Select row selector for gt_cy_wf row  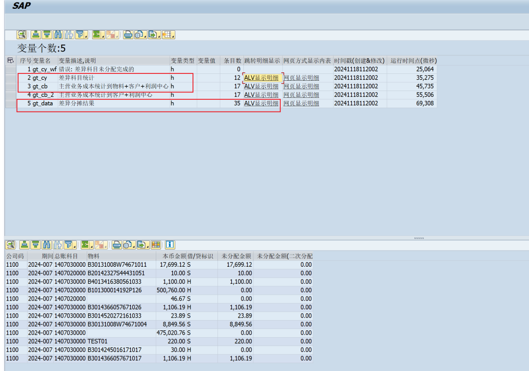pos(11,69)
